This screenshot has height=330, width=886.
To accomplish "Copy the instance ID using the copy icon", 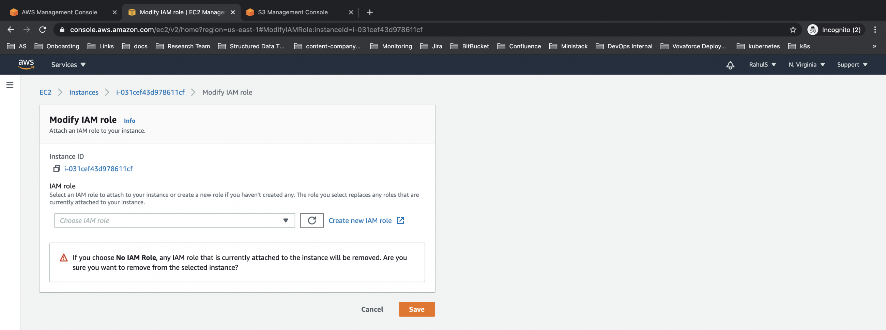I will 56,169.
